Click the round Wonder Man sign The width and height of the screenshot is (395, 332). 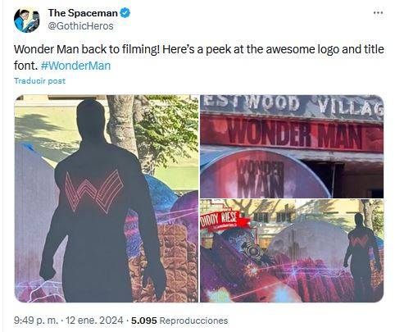tap(265, 175)
